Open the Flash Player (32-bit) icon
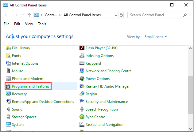 tap(82, 48)
